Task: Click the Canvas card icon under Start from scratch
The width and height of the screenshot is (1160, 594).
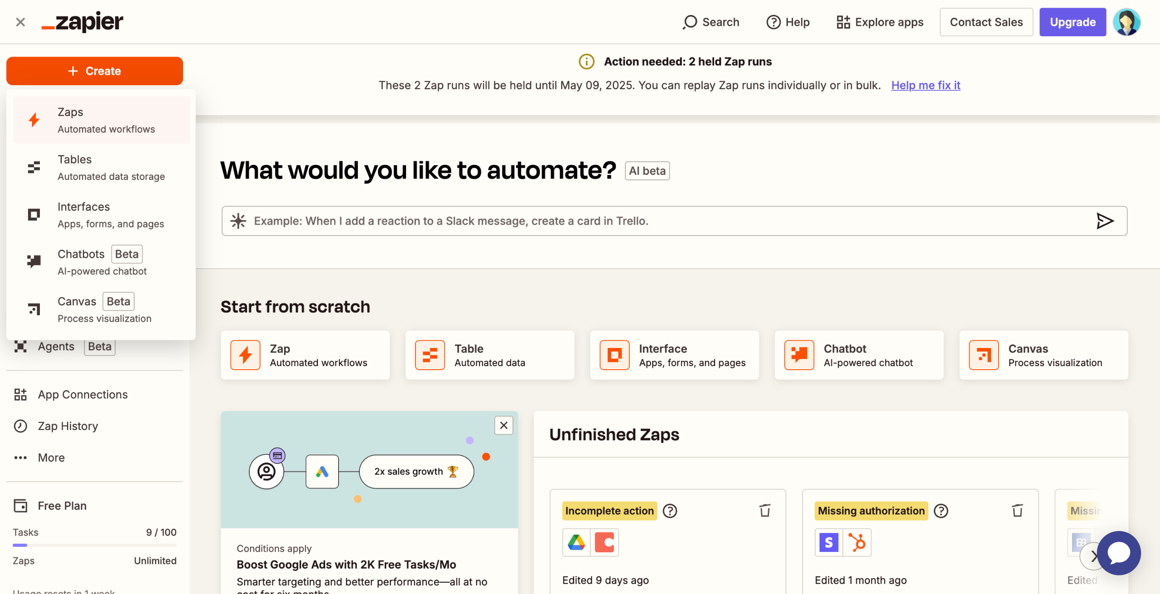Action: 983,355
